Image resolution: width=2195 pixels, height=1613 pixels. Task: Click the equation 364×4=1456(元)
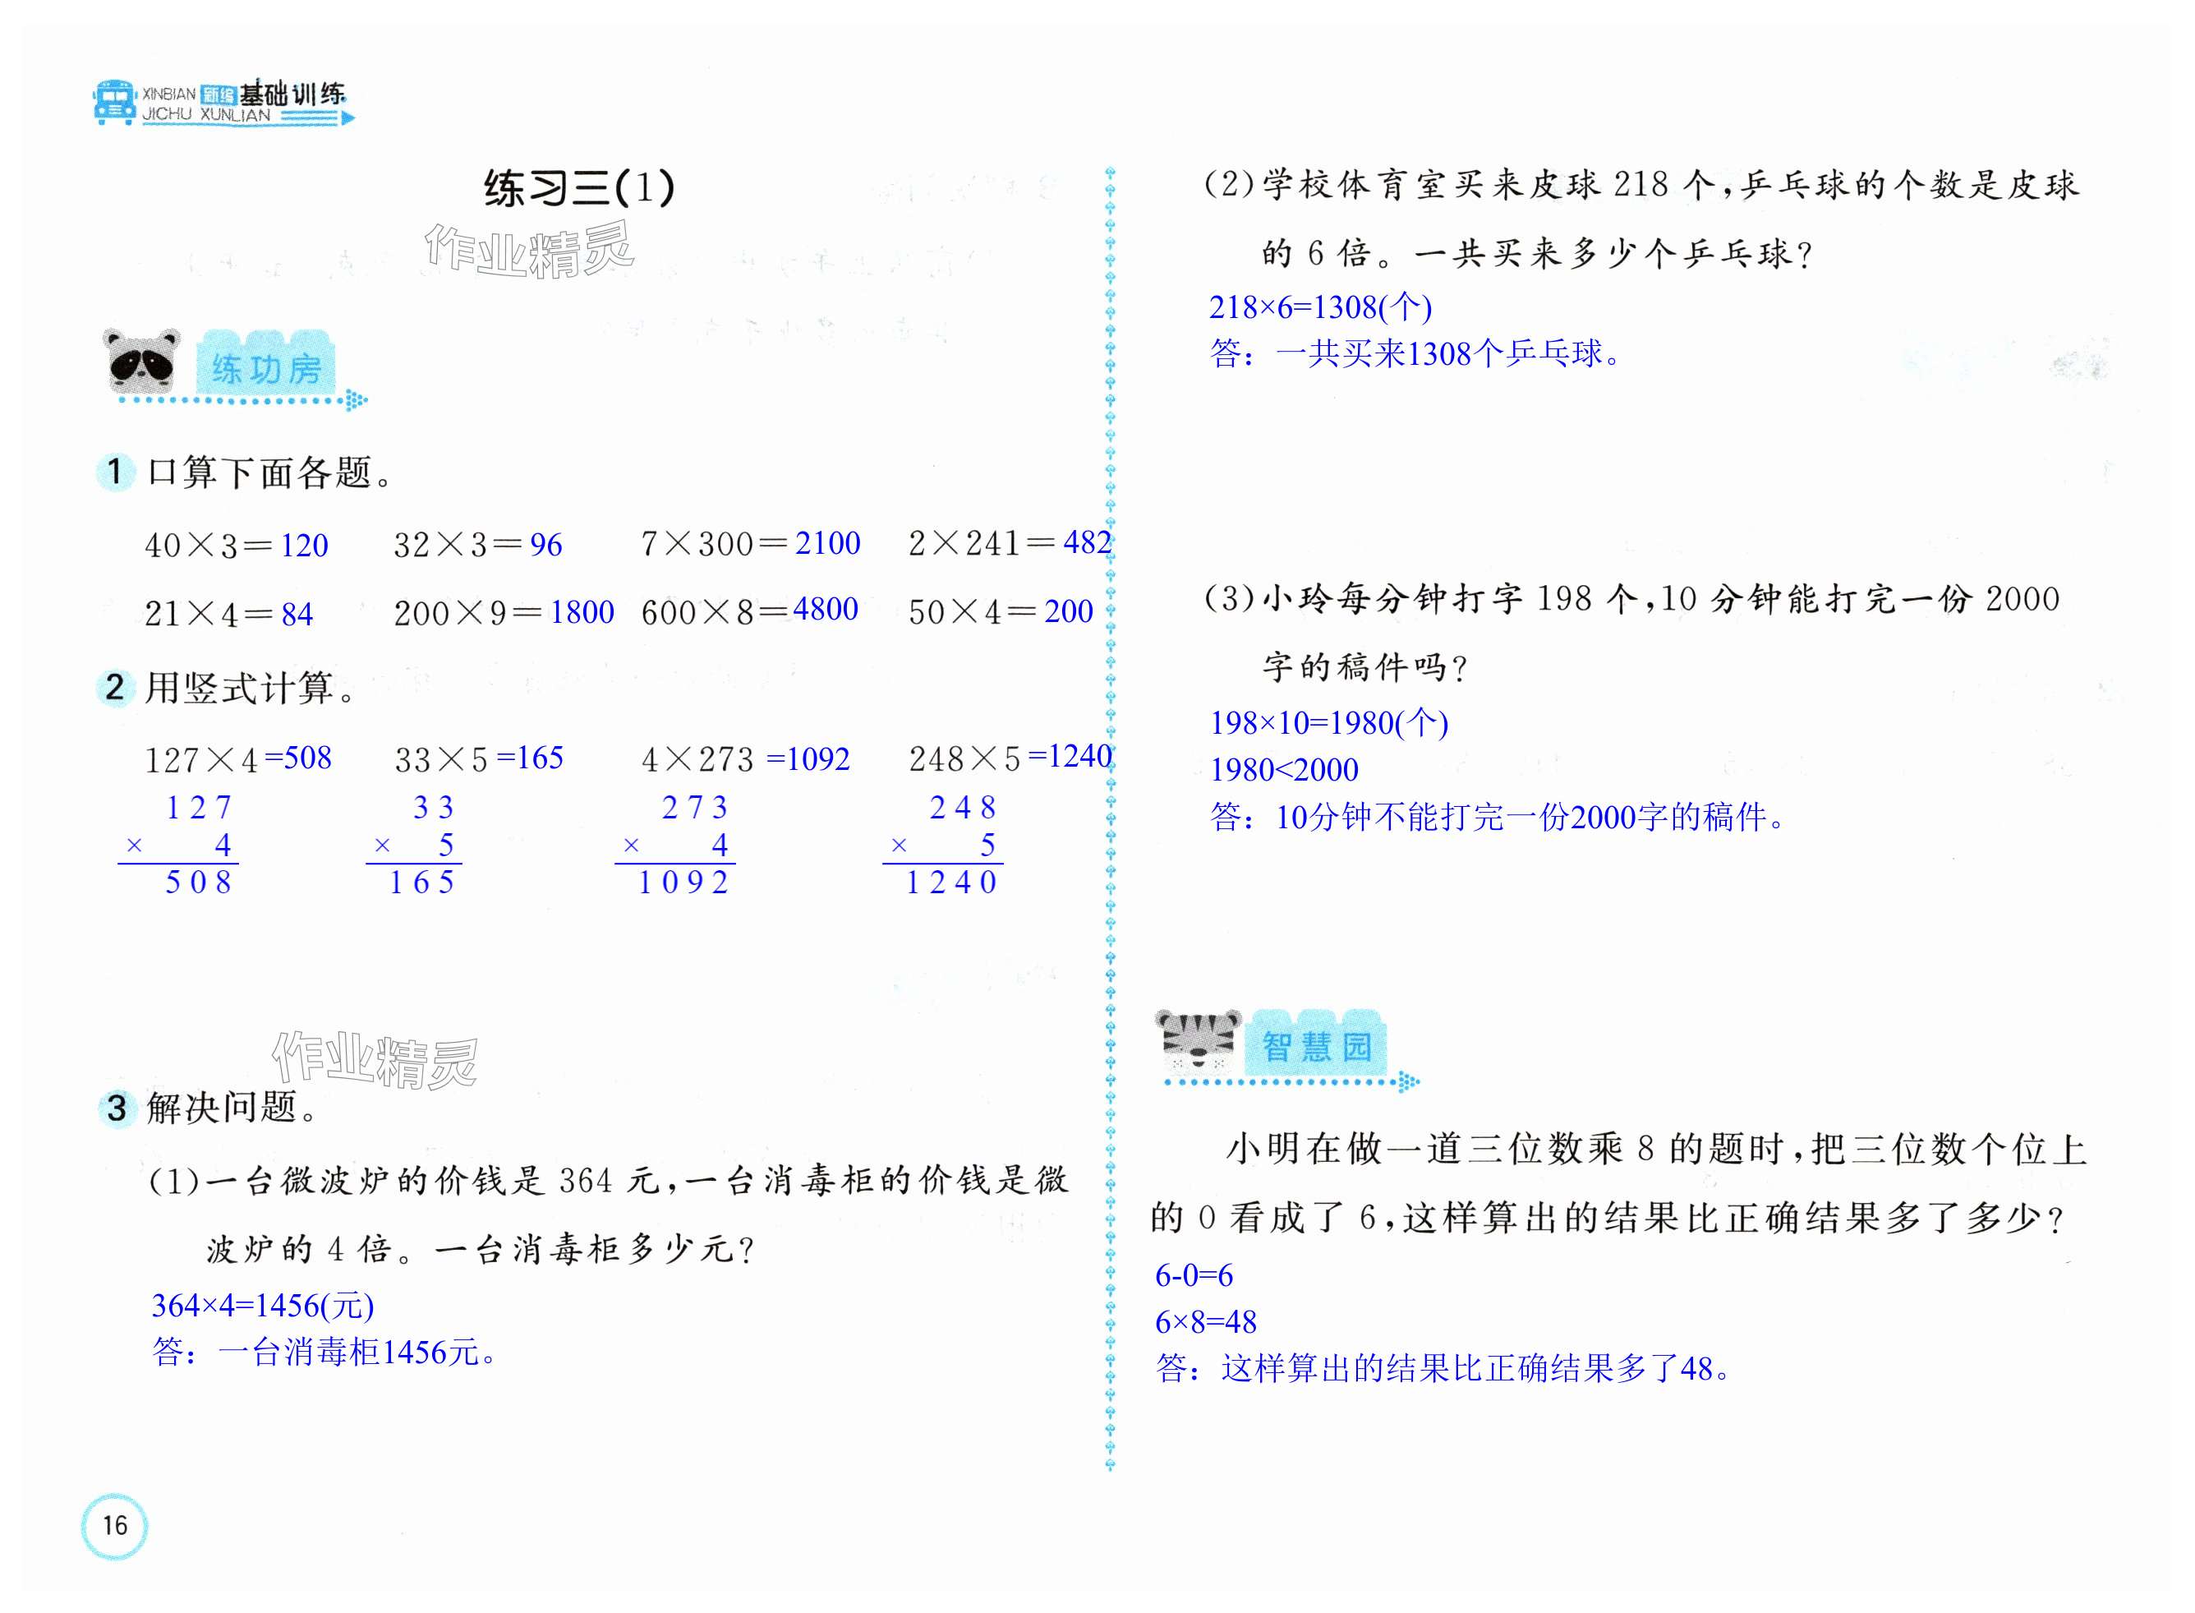point(263,1306)
